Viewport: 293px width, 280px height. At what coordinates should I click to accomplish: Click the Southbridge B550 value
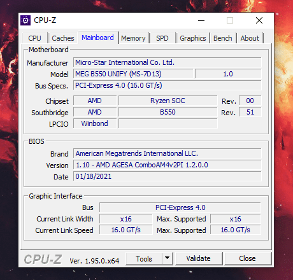pyautogui.click(x=168, y=112)
